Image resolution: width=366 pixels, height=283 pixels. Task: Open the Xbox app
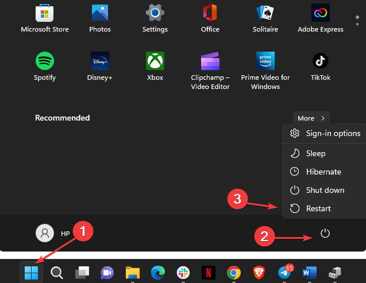pos(155,66)
